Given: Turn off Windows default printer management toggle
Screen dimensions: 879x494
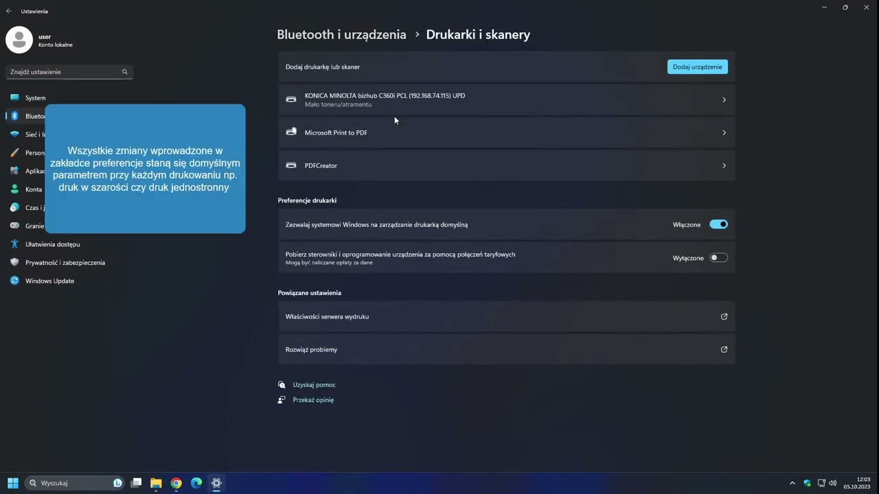Looking at the screenshot, I should click(718, 224).
